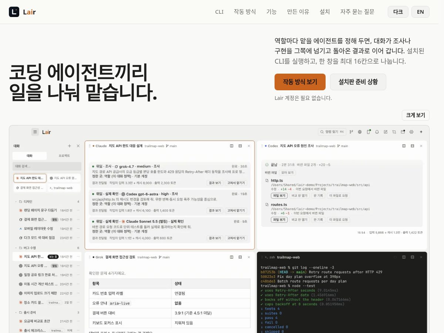Click the compose pencil icon in app toolbar
This screenshot has width=444, height=333.
(x=386, y=132)
